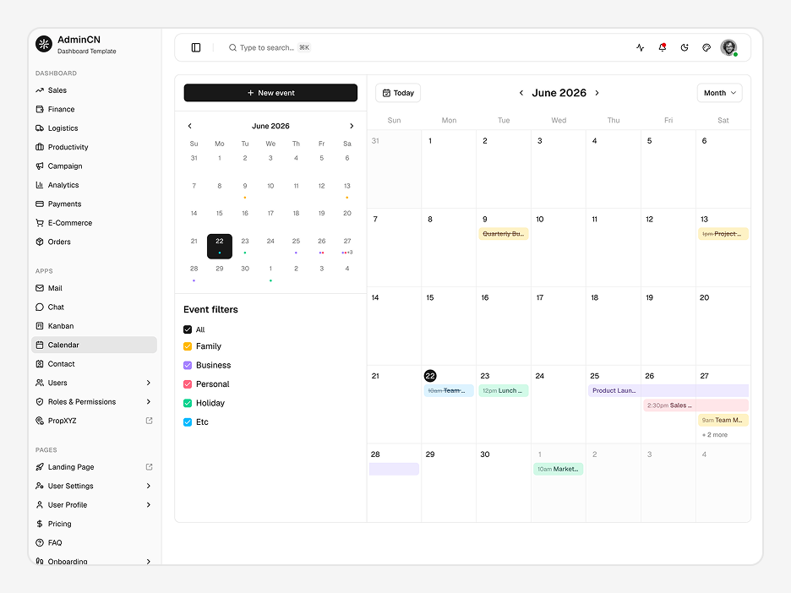This screenshot has height=593, width=791.
Task: Toggle the Personal filter checkbox
Action: 188,384
